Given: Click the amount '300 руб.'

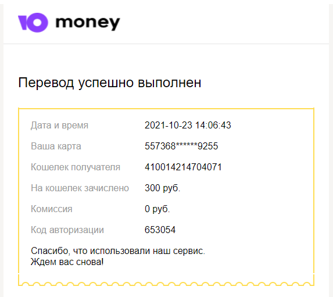Looking at the screenshot, I should point(163,188).
